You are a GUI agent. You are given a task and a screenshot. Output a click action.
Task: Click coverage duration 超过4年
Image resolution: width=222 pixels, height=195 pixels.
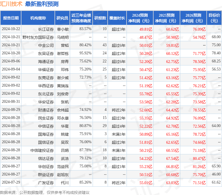point(119,126)
